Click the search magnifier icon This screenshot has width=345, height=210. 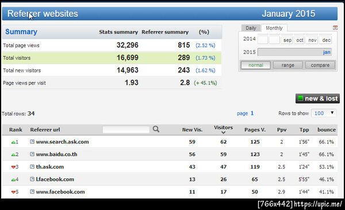[156, 129]
